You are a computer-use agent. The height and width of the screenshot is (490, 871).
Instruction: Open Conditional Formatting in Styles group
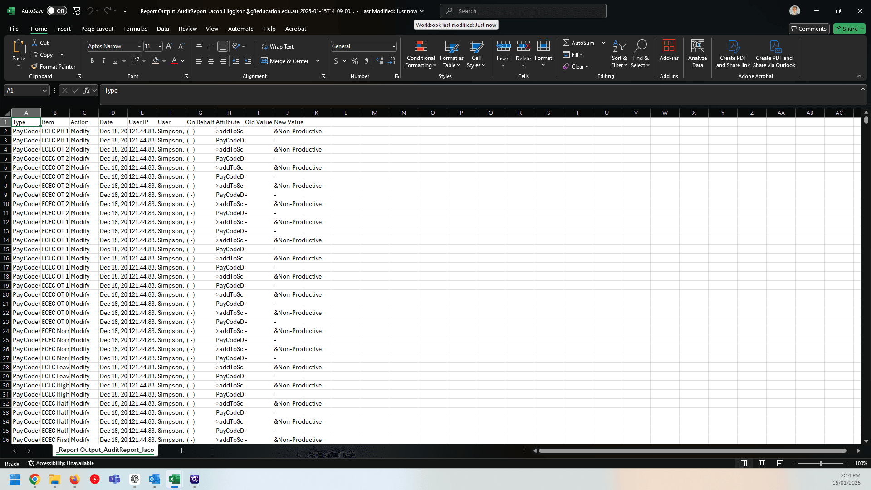(x=421, y=54)
